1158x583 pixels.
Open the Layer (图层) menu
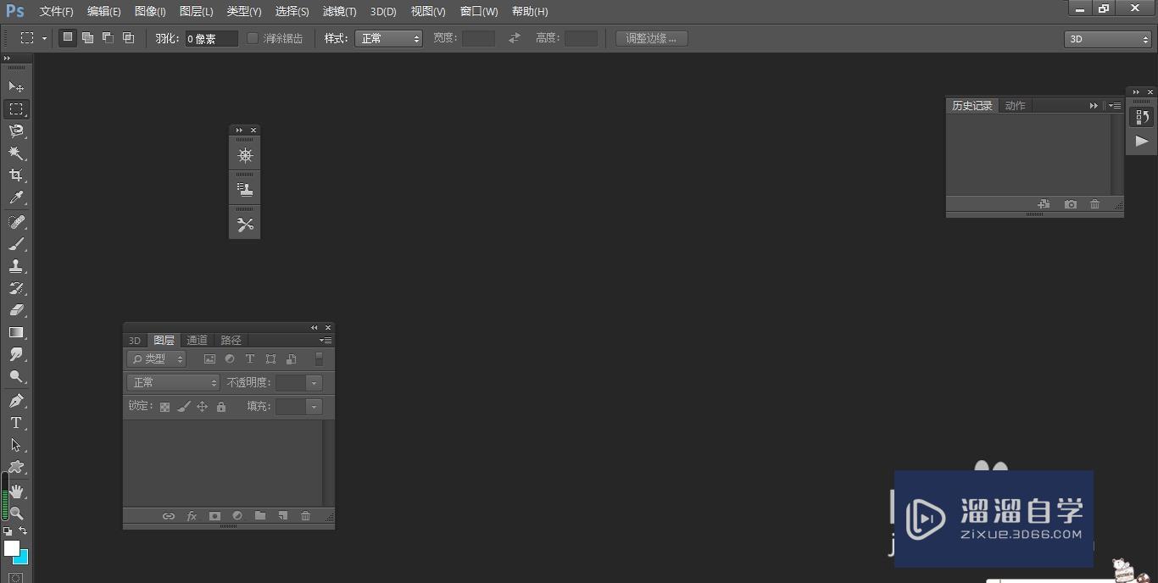tap(196, 11)
